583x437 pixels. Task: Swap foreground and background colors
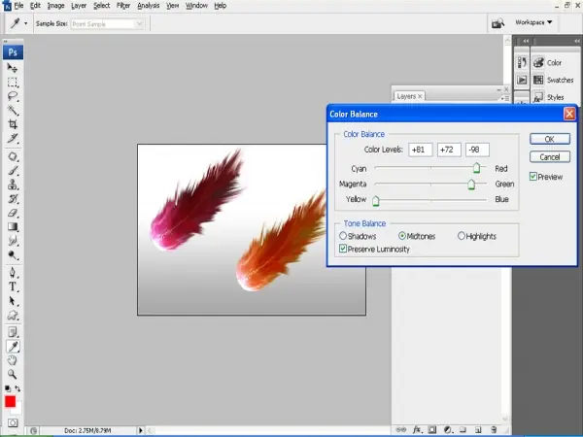click(x=17, y=388)
